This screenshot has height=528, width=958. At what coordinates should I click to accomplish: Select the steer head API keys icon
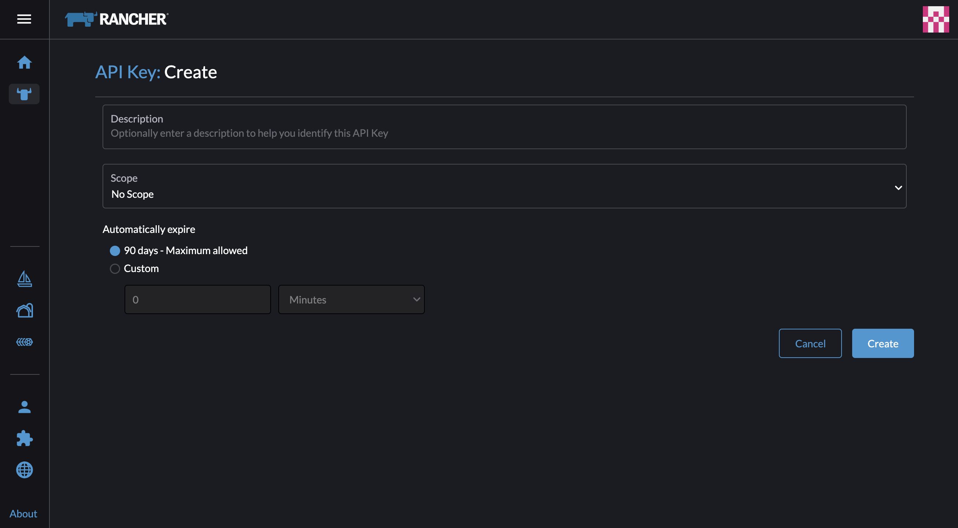click(x=24, y=94)
